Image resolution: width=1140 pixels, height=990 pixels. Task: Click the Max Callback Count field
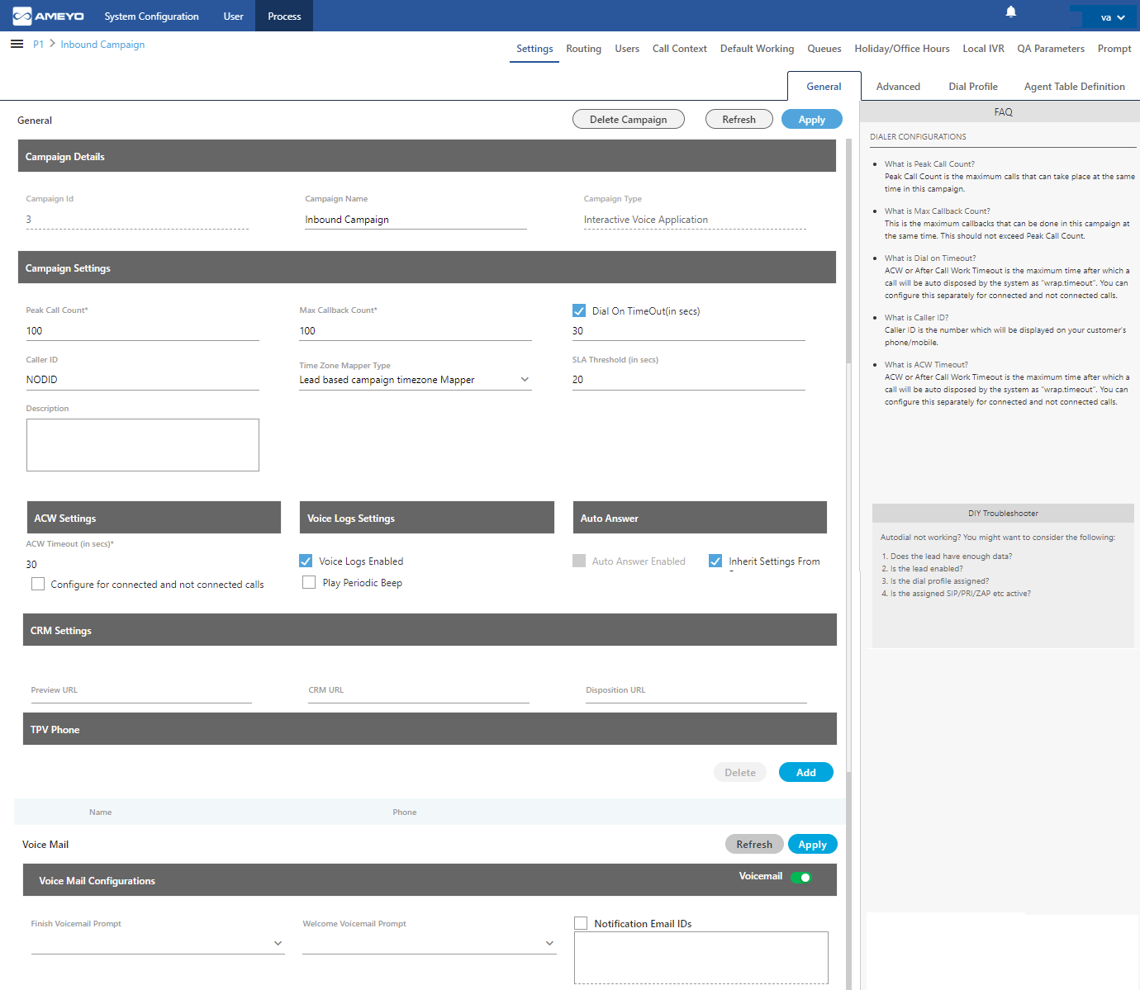click(x=416, y=331)
